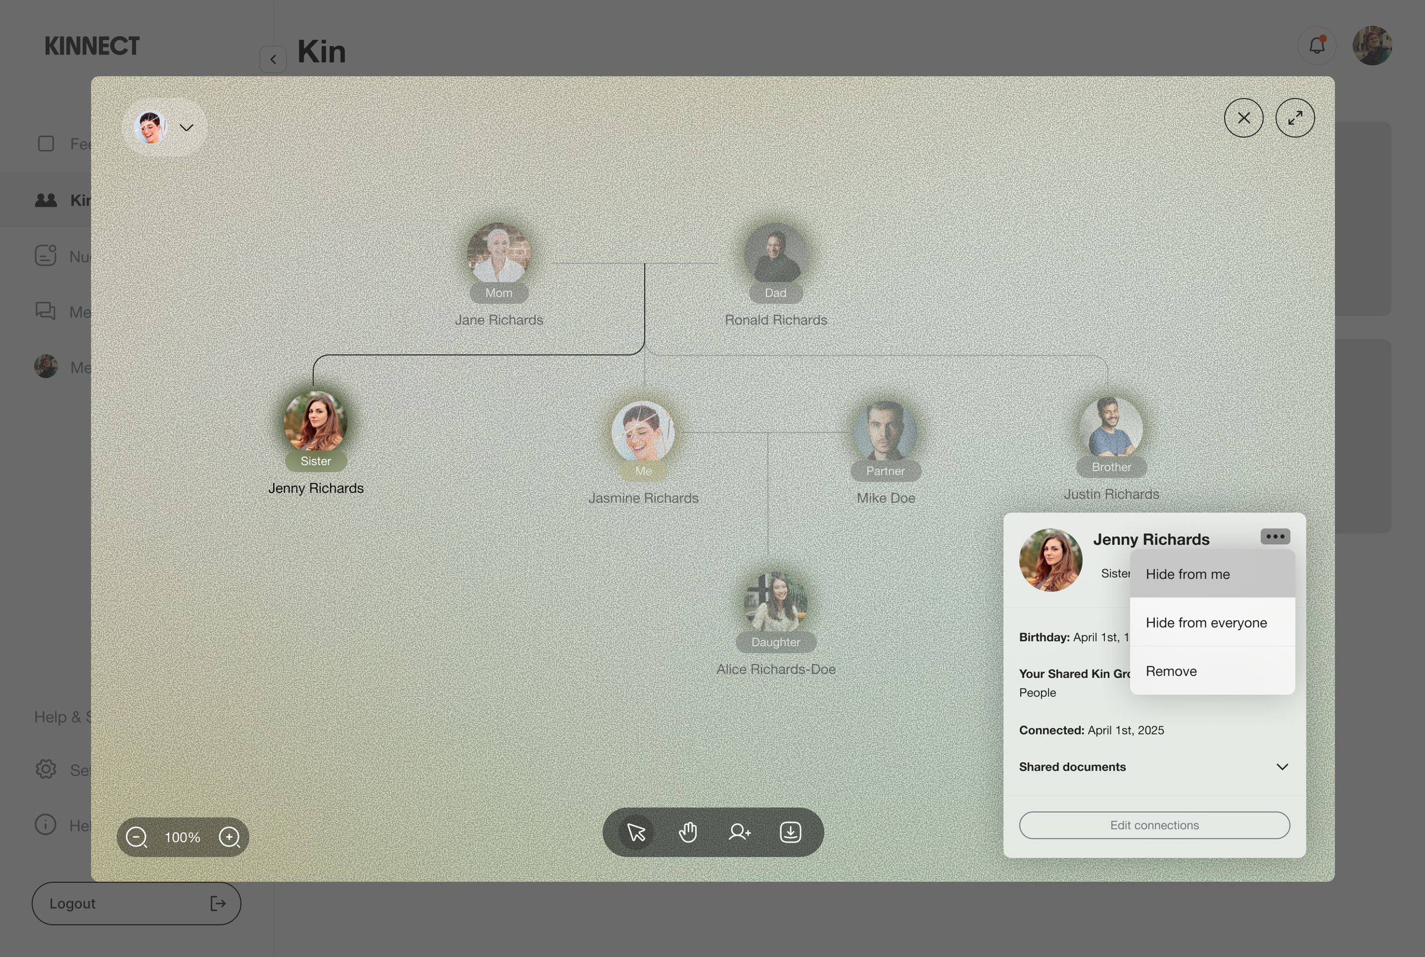
Task: Open the notifications bell
Action: pos(1316,46)
